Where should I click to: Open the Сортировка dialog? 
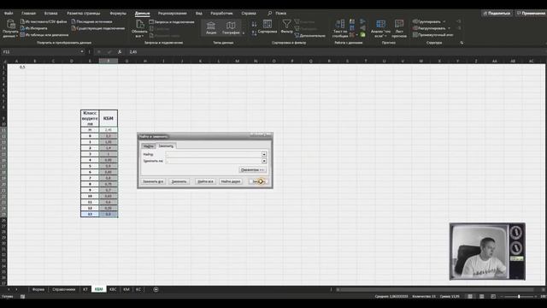(268, 27)
